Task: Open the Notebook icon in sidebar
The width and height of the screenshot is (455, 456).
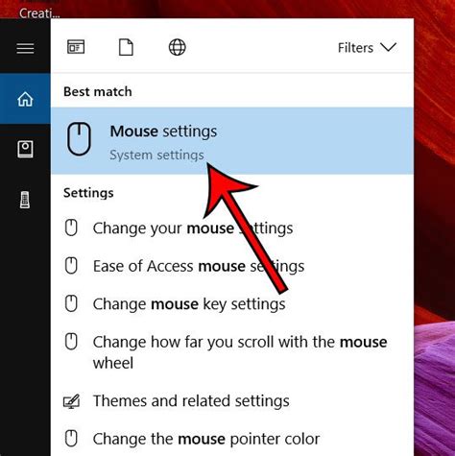Action: tap(25, 149)
